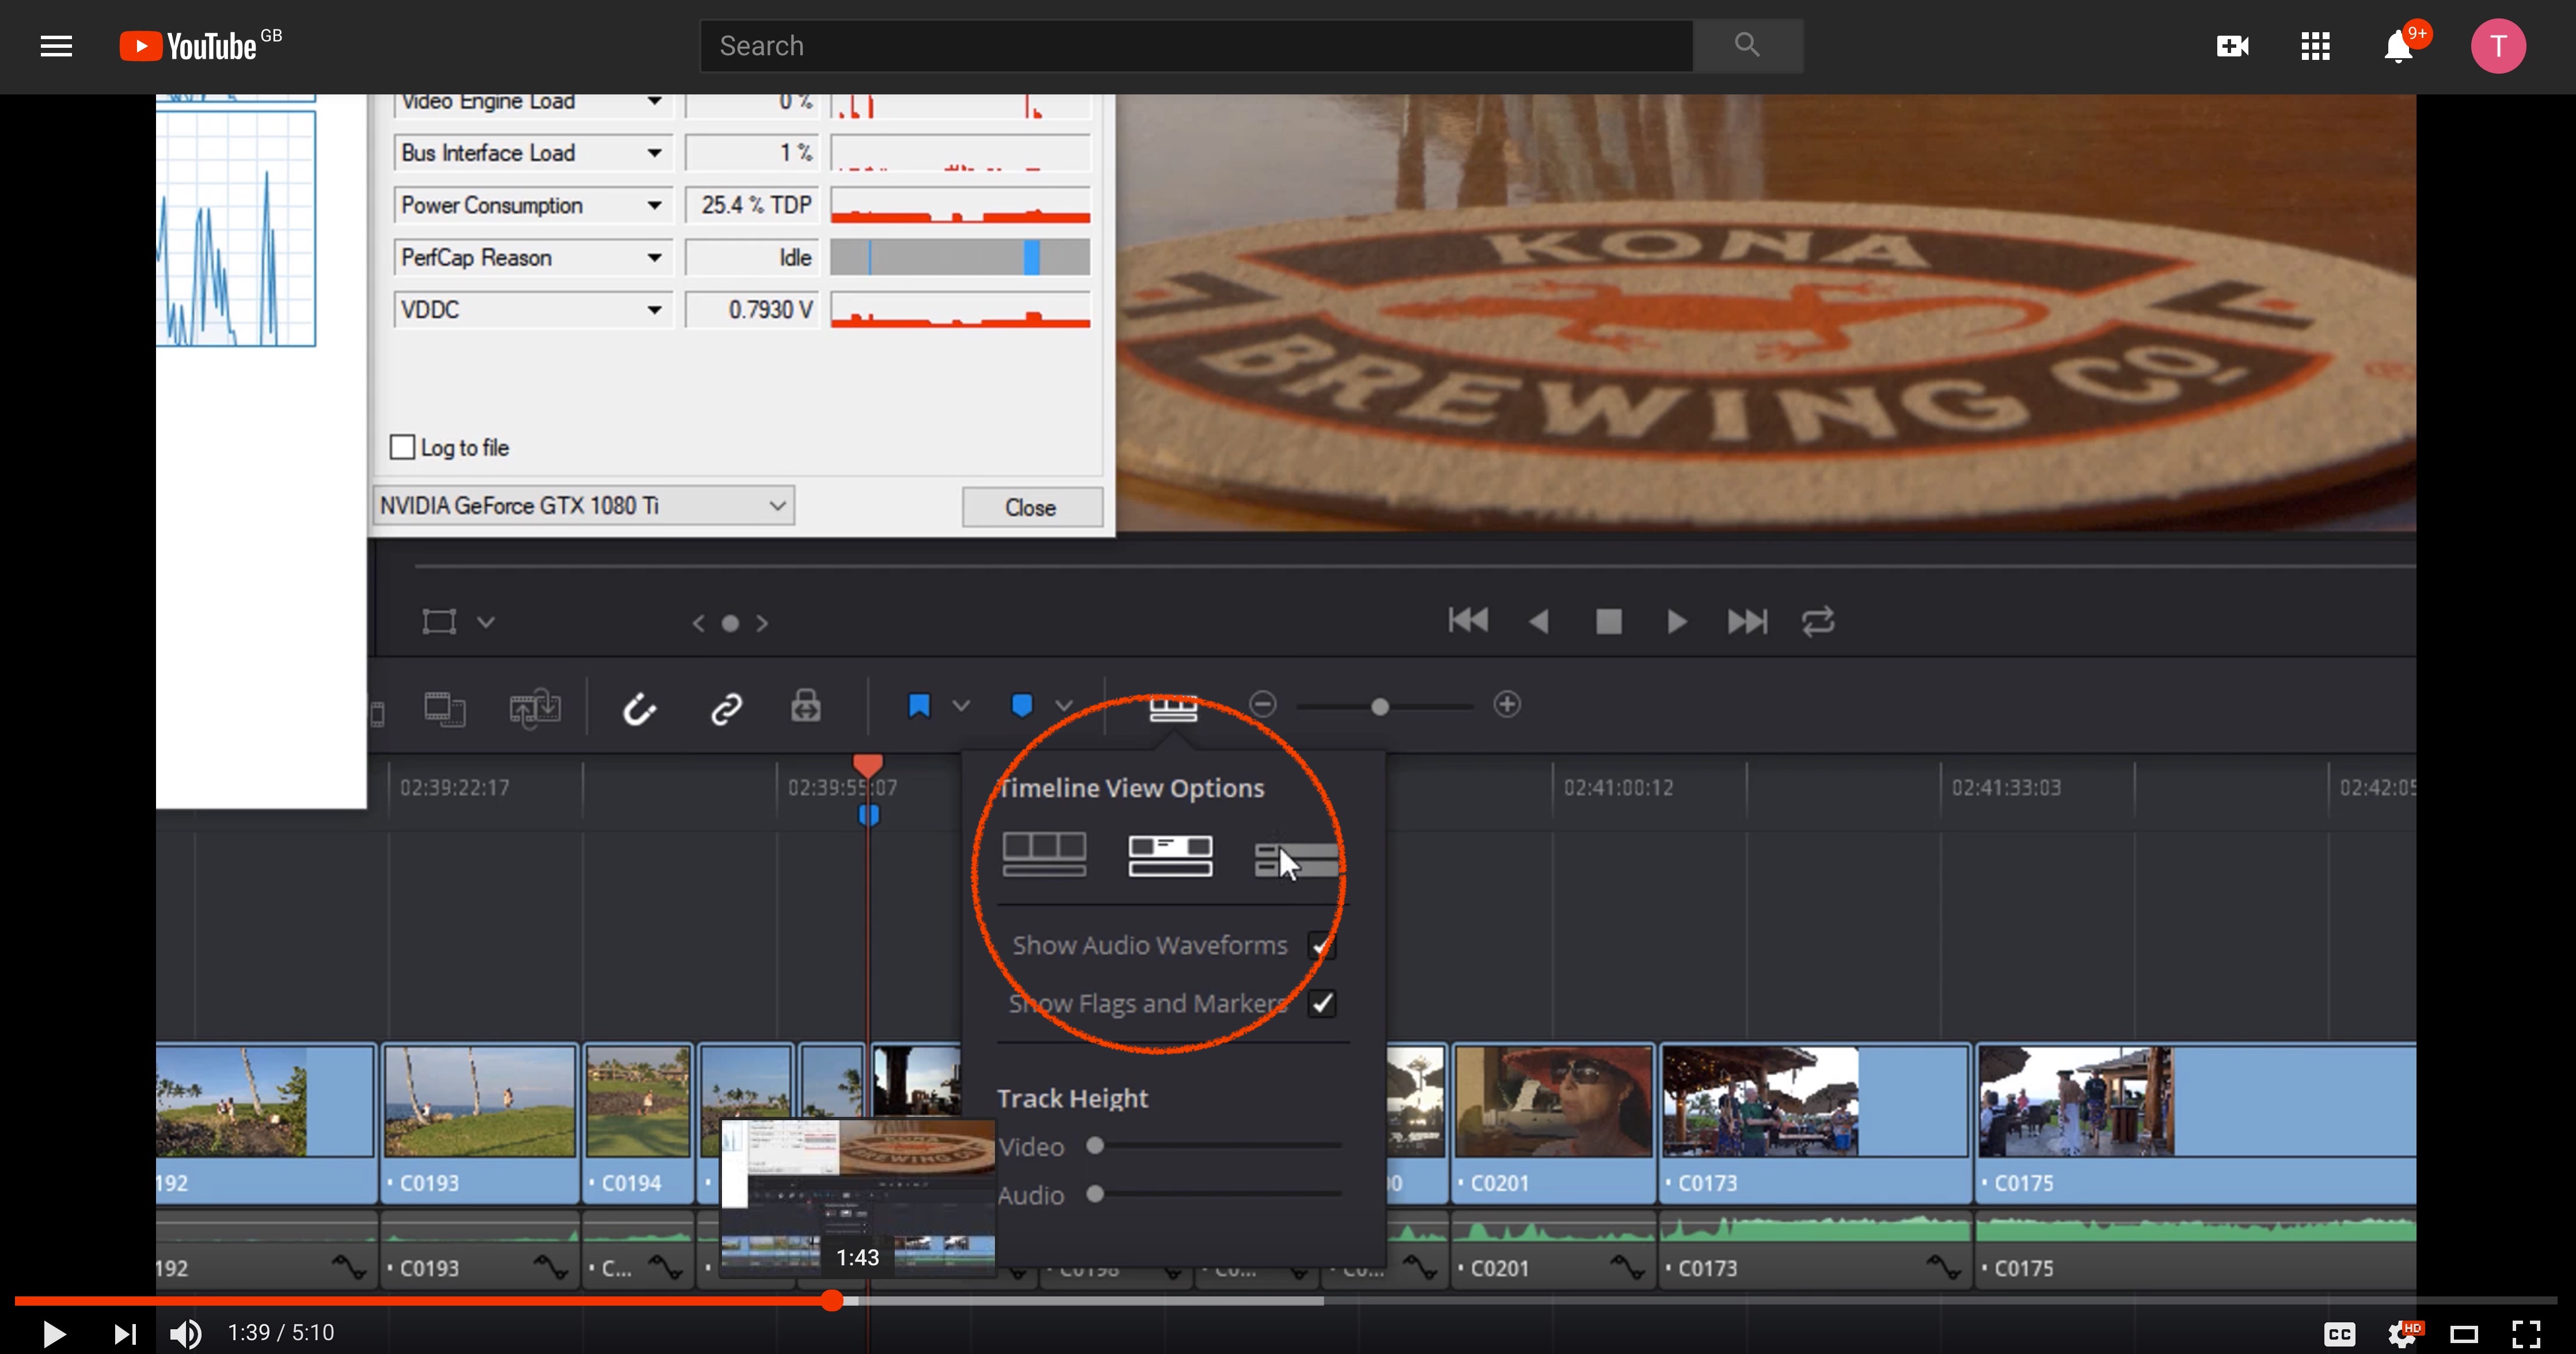Jump to first frame transport button
The image size is (2576, 1354).
click(1467, 621)
